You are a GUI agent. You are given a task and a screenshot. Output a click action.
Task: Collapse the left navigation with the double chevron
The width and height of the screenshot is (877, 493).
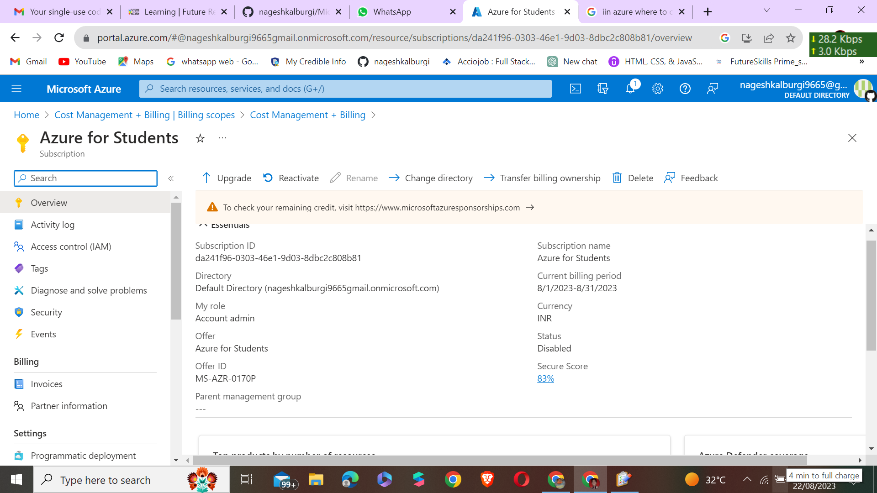[171, 178]
